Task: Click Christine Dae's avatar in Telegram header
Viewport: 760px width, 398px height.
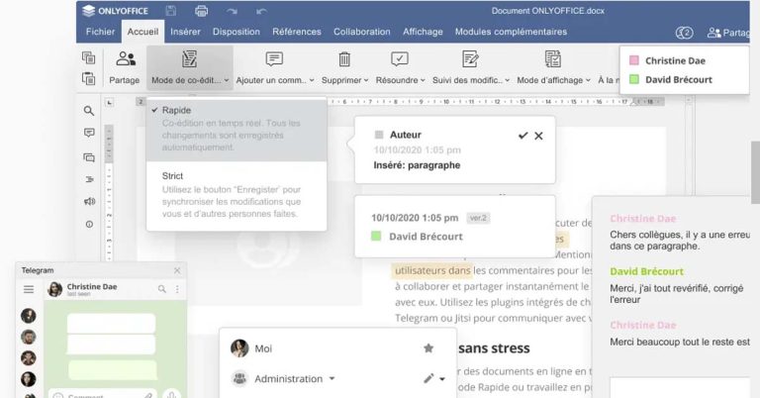Action: pyautogui.click(x=54, y=289)
